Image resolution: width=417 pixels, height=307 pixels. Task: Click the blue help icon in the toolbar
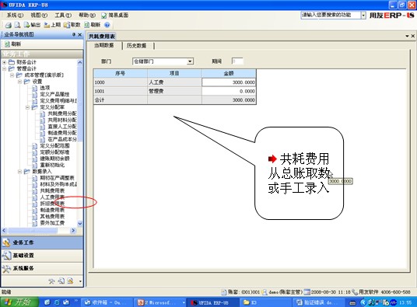[107, 25]
